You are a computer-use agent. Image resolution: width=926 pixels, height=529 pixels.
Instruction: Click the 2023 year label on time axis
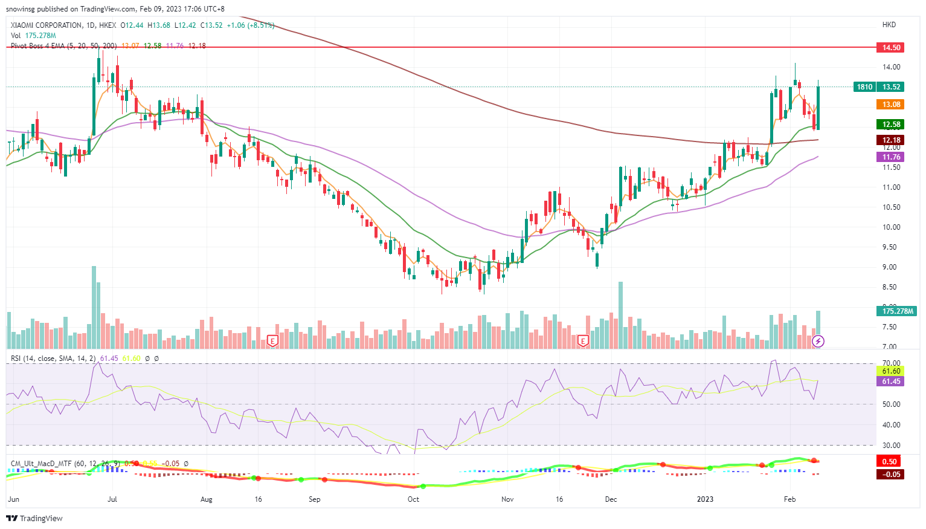[705, 499]
